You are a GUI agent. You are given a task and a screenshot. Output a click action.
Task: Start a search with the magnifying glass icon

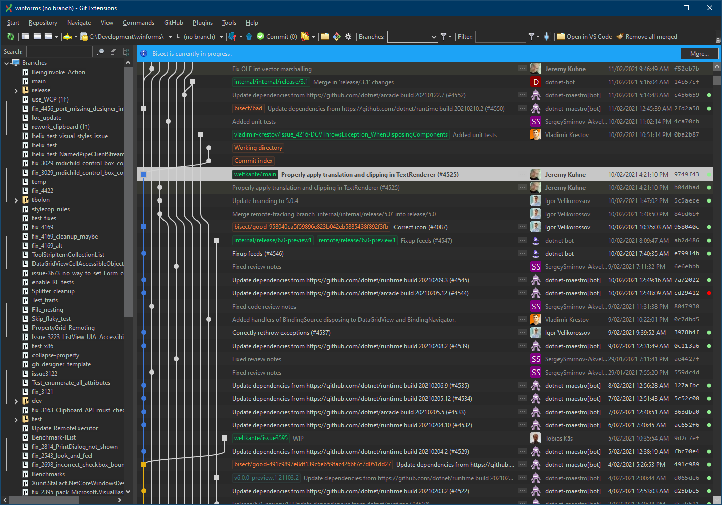coord(101,51)
